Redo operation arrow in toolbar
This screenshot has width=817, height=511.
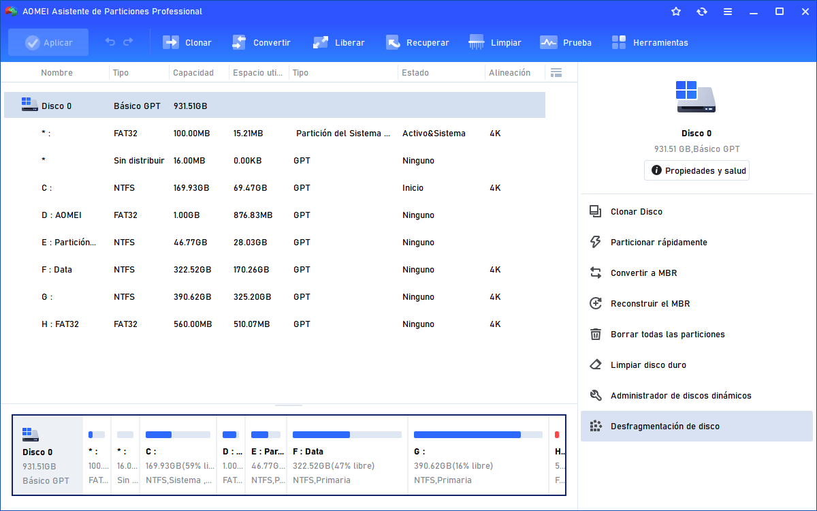click(x=128, y=42)
